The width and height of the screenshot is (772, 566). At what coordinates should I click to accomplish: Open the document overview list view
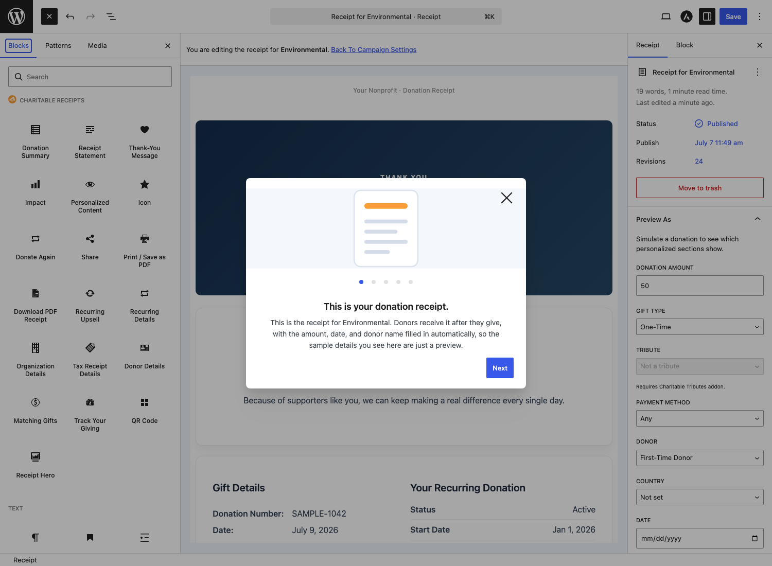pos(111,16)
